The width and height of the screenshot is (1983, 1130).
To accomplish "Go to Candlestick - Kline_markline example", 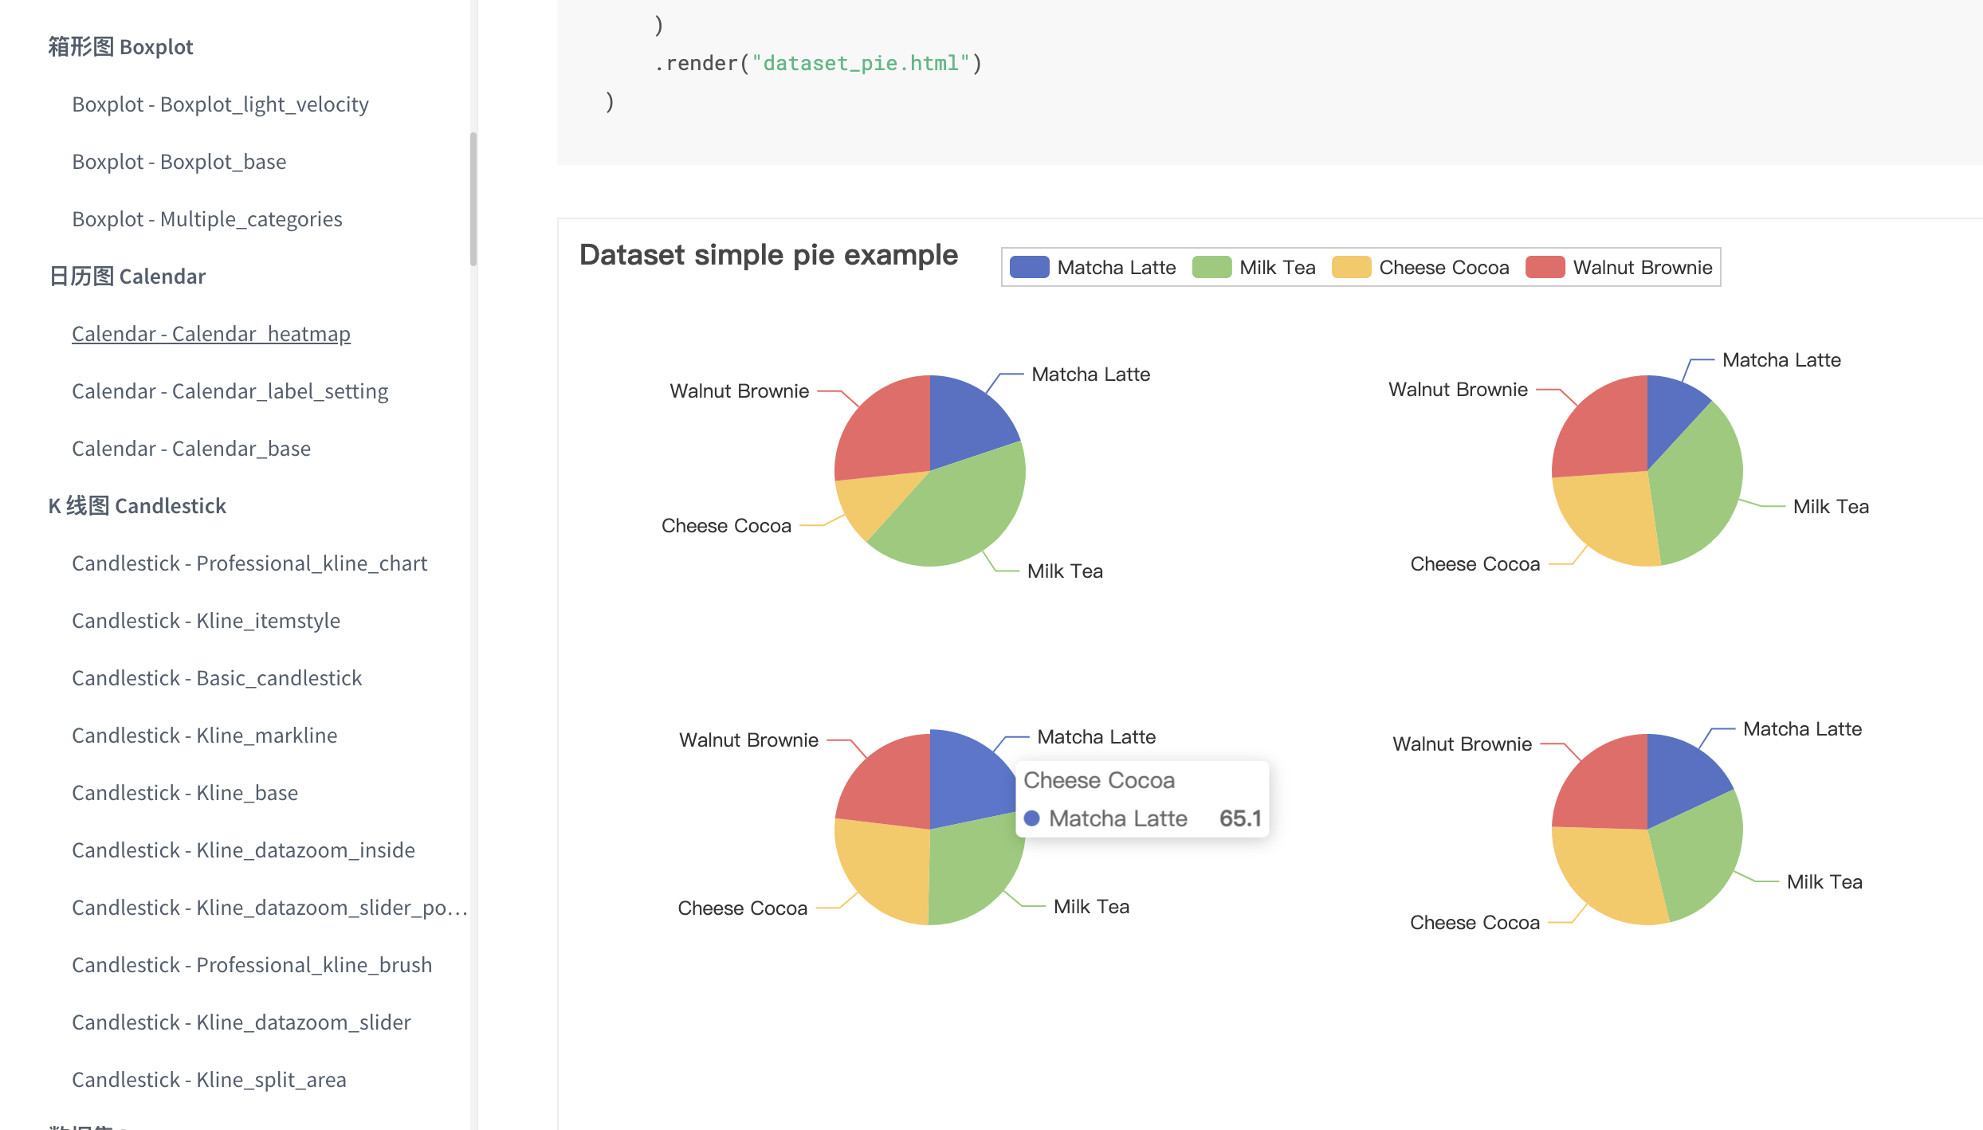I will [204, 736].
